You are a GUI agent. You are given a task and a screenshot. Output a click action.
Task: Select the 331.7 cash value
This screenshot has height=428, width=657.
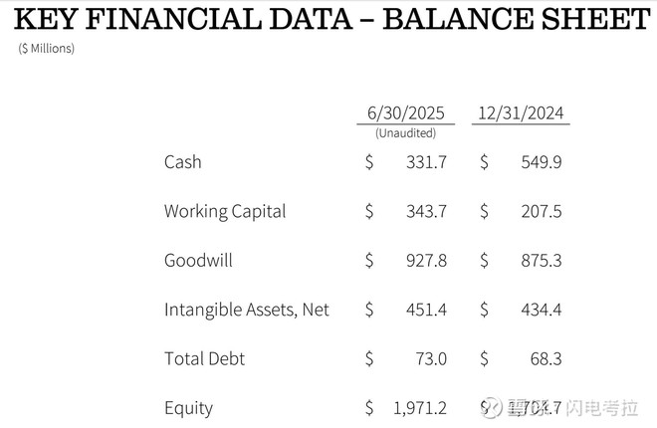point(426,162)
